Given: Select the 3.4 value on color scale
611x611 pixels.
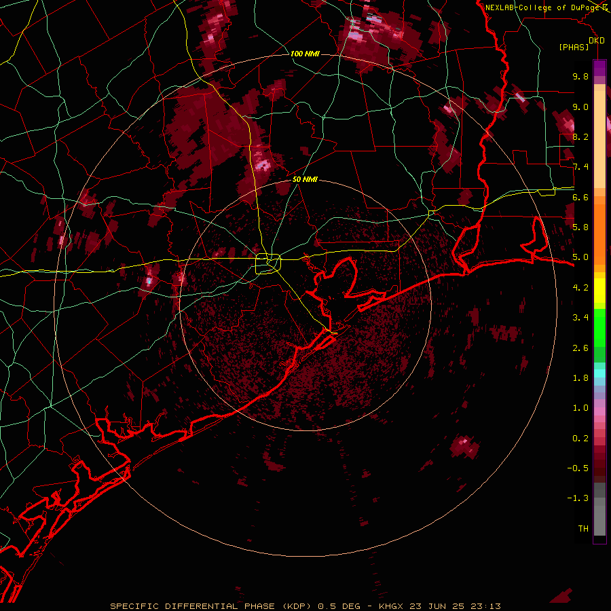Looking at the screenshot, I should tap(580, 318).
